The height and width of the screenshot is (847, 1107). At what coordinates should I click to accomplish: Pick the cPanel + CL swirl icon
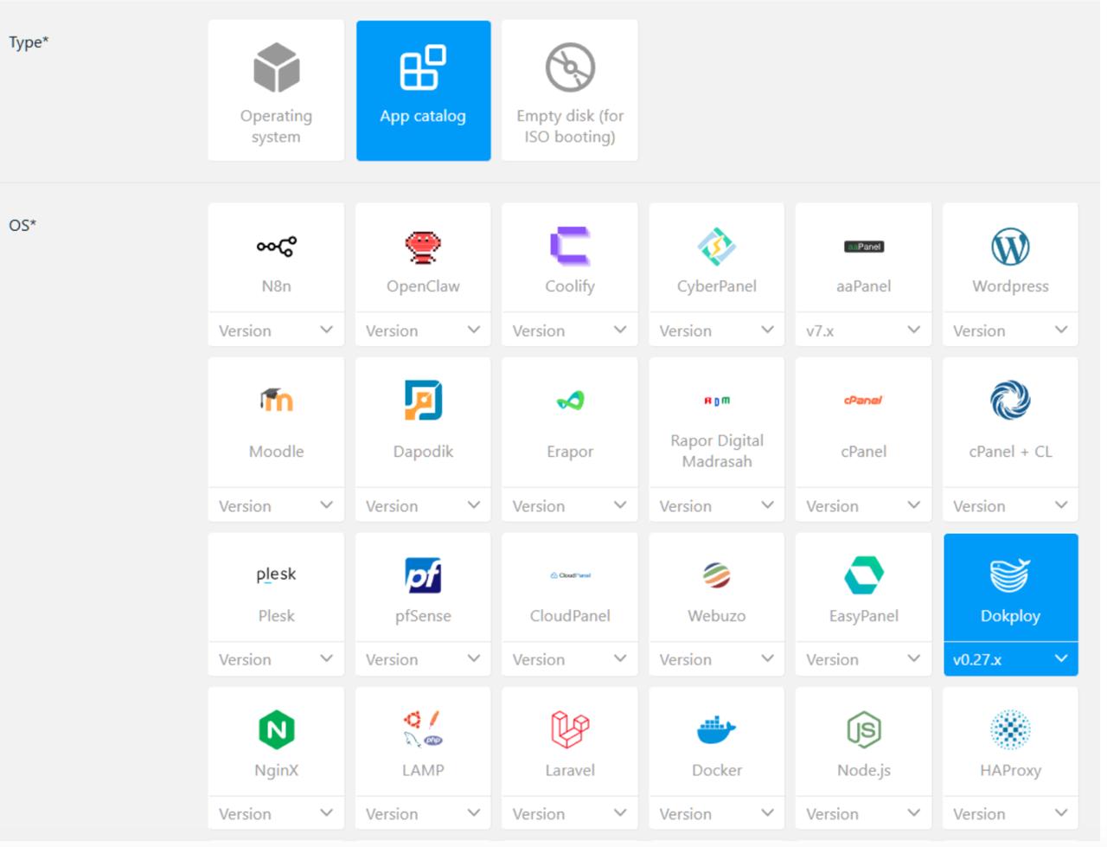(x=1010, y=400)
